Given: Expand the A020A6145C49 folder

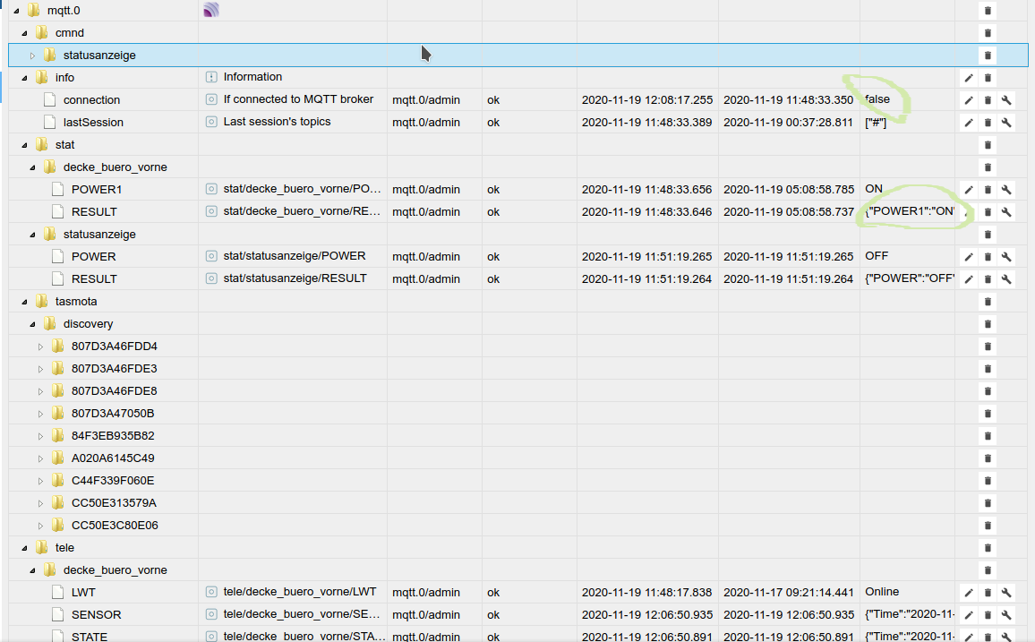Looking at the screenshot, I should 40,458.
